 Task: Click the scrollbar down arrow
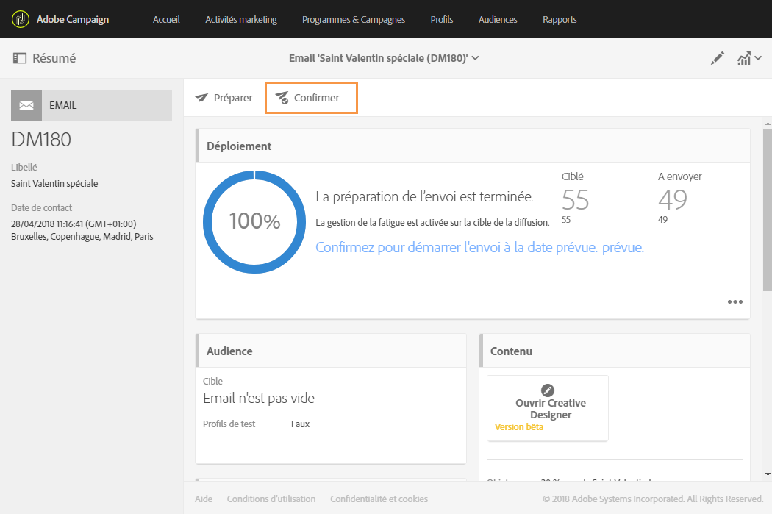click(768, 474)
